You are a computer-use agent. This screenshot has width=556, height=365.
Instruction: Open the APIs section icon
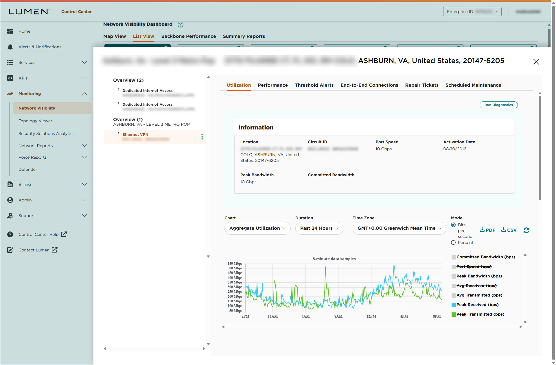tap(10, 78)
